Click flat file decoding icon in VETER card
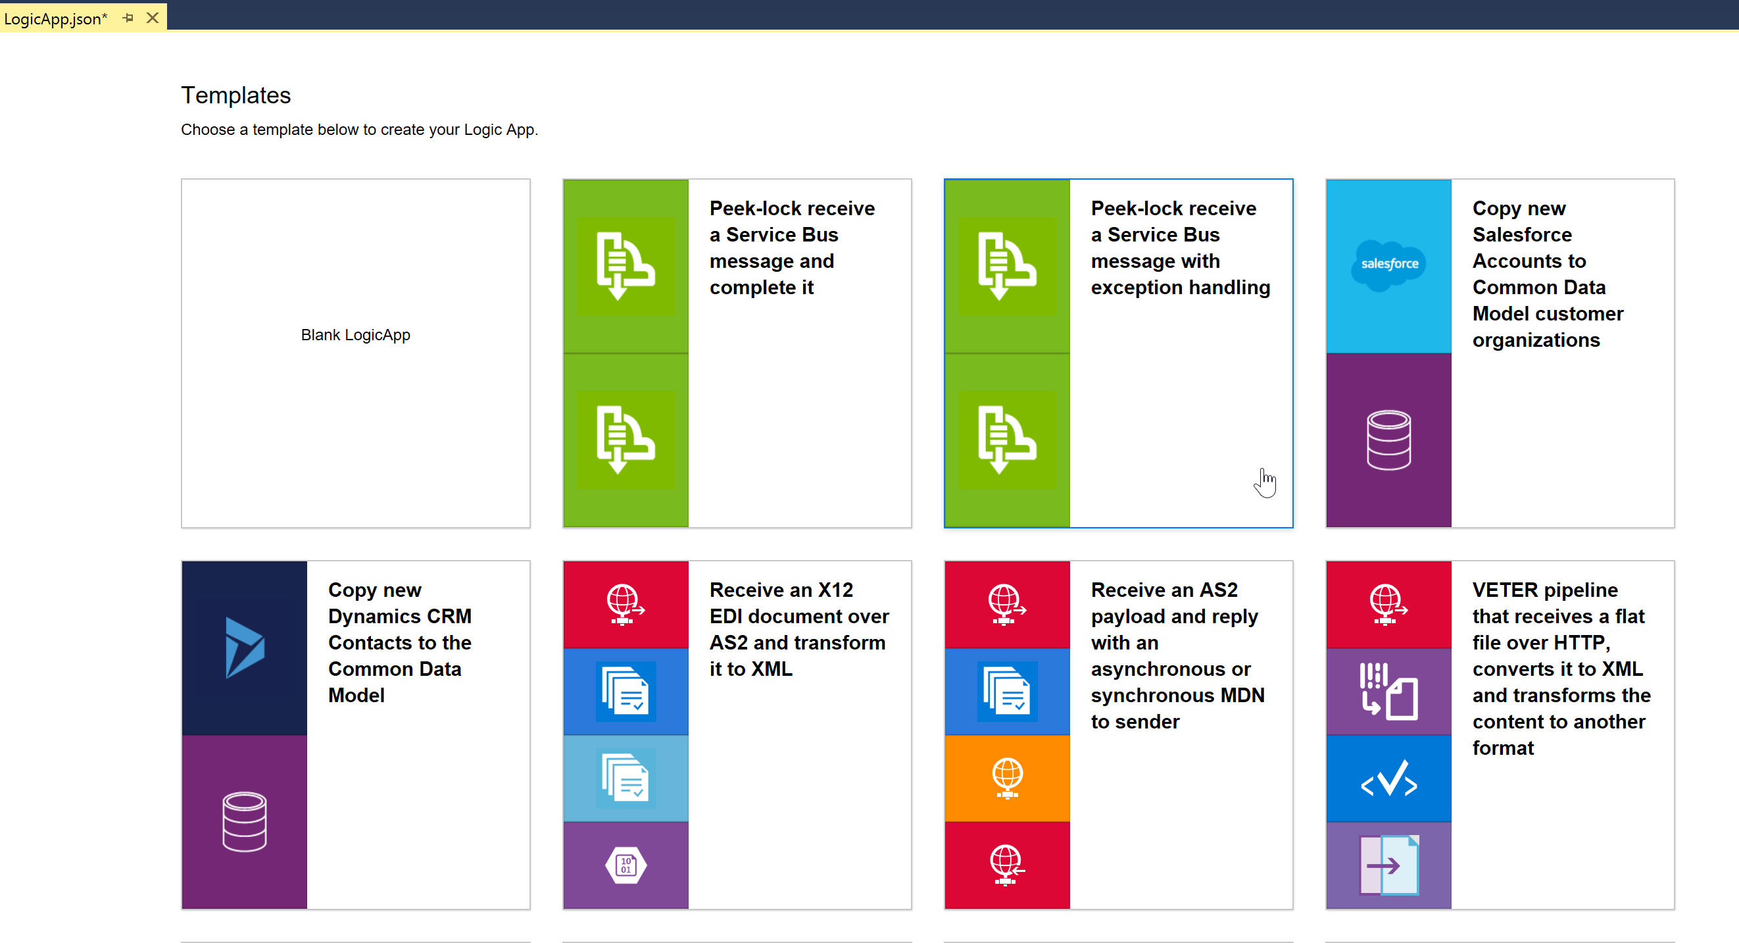 pos(1388,691)
